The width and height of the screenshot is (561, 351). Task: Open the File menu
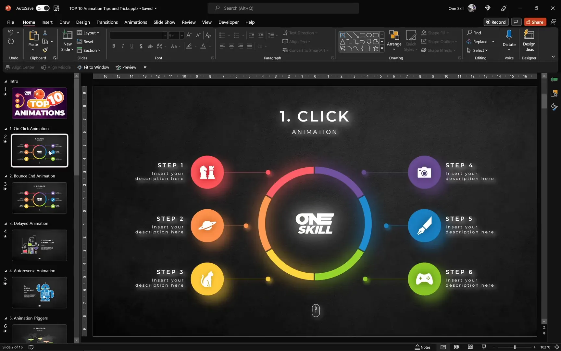point(10,22)
